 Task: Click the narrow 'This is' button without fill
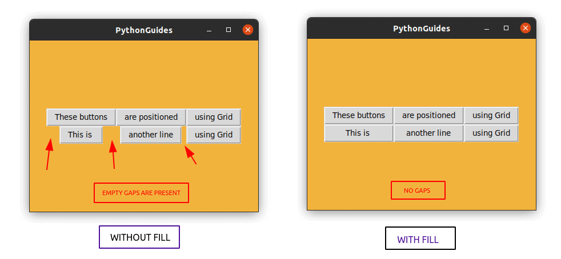click(x=81, y=135)
